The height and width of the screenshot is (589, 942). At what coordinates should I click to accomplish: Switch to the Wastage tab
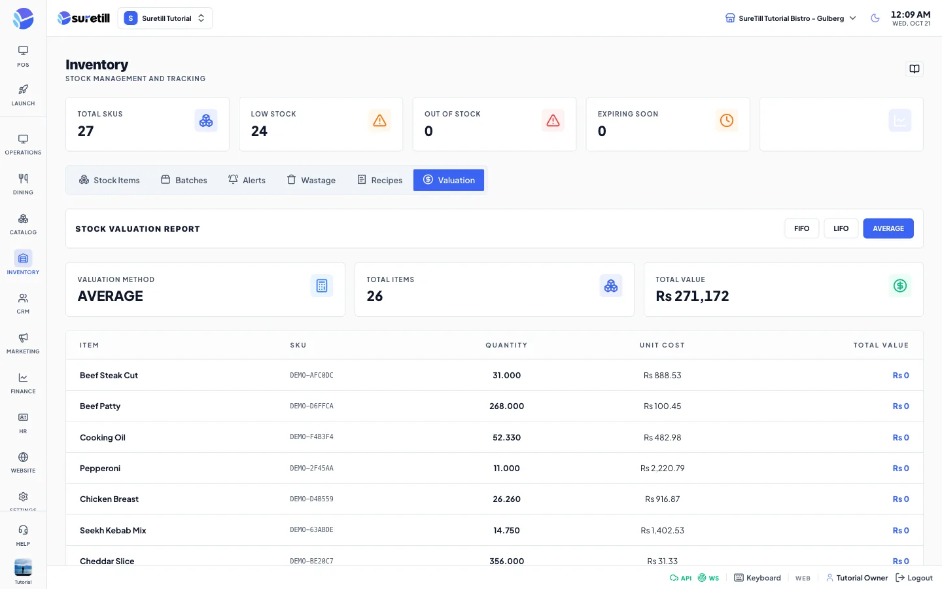[x=311, y=180]
